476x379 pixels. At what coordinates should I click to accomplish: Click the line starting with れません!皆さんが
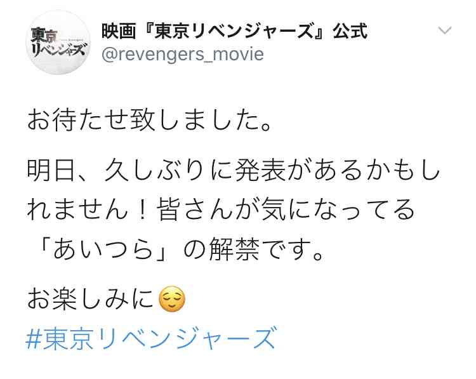221,209
